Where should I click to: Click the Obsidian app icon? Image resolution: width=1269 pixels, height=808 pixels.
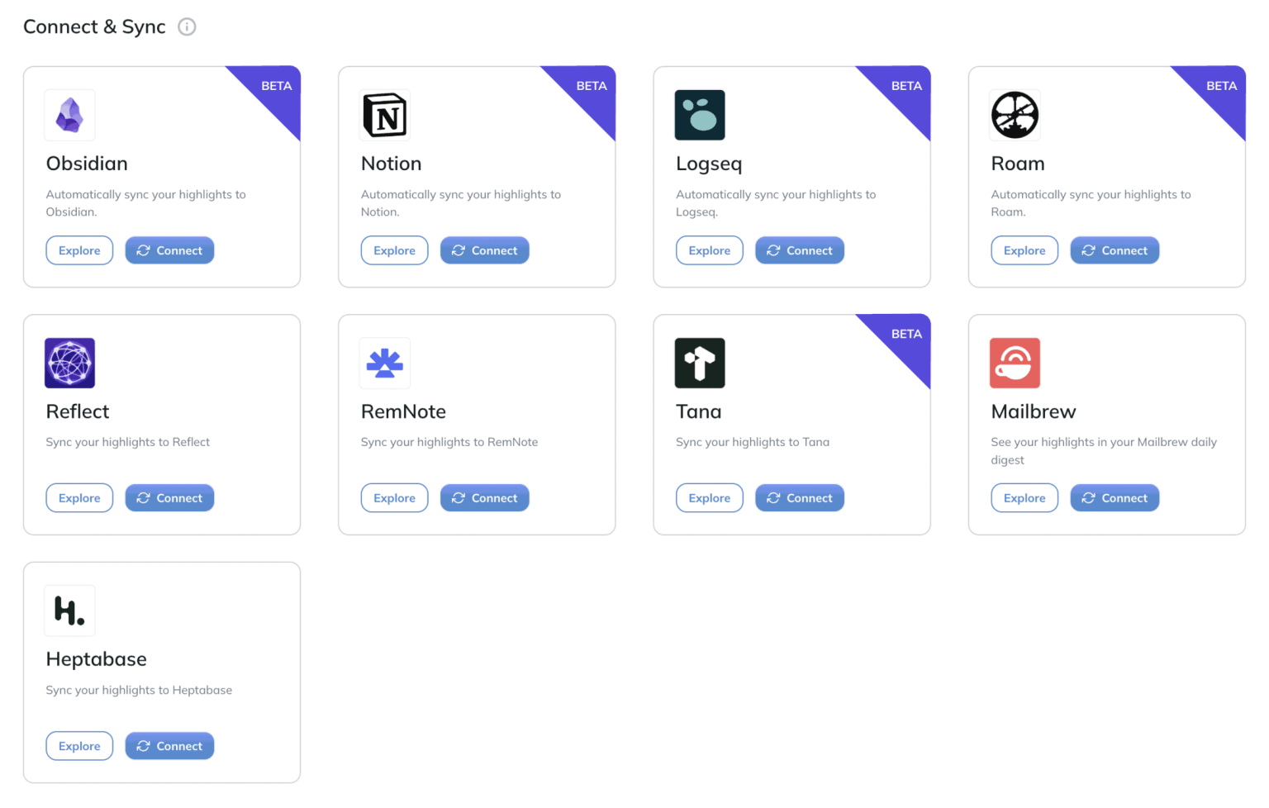pyautogui.click(x=69, y=115)
